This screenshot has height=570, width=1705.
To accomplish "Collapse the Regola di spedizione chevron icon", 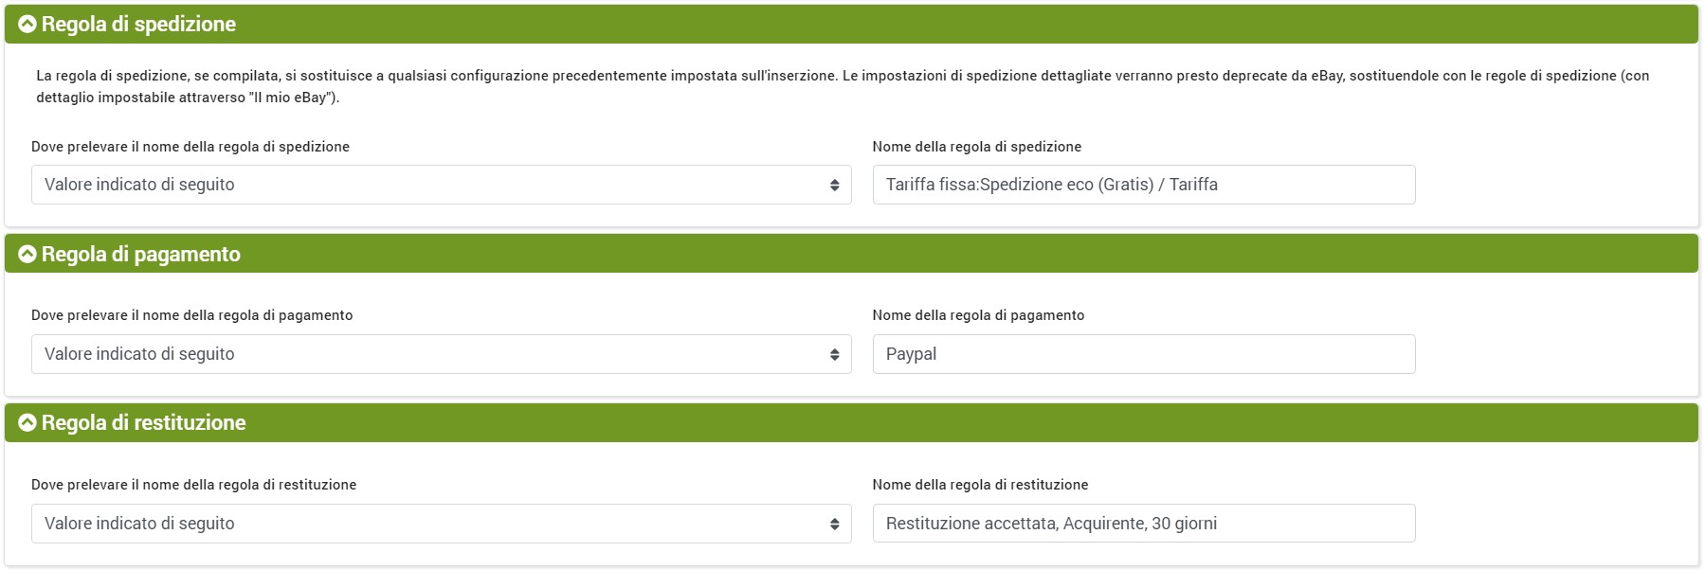I will (27, 25).
